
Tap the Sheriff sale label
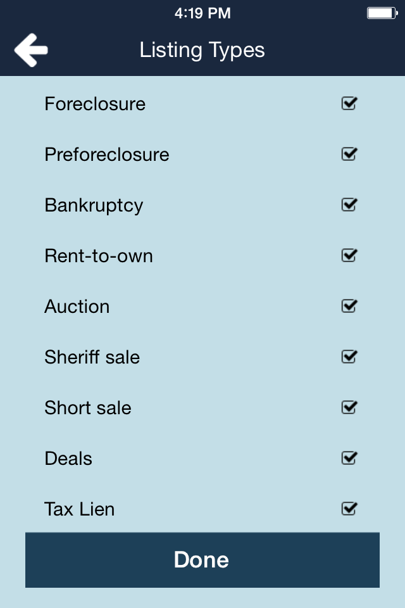pos(92,357)
